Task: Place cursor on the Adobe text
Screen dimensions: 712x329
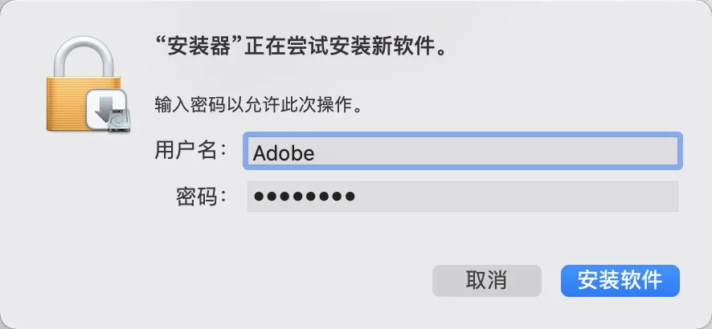Action: pos(283,152)
